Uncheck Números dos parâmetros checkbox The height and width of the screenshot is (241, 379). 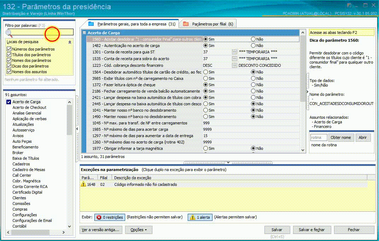click(x=9, y=49)
